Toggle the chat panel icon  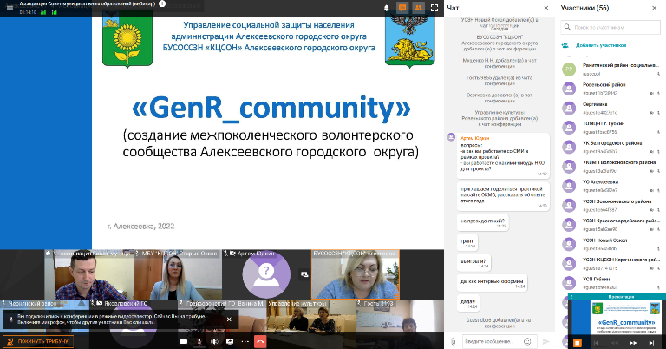(x=402, y=8)
